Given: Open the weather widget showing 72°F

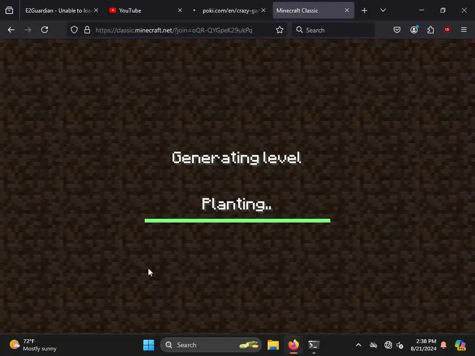Looking at the screenshot, I should coord(33,345).
